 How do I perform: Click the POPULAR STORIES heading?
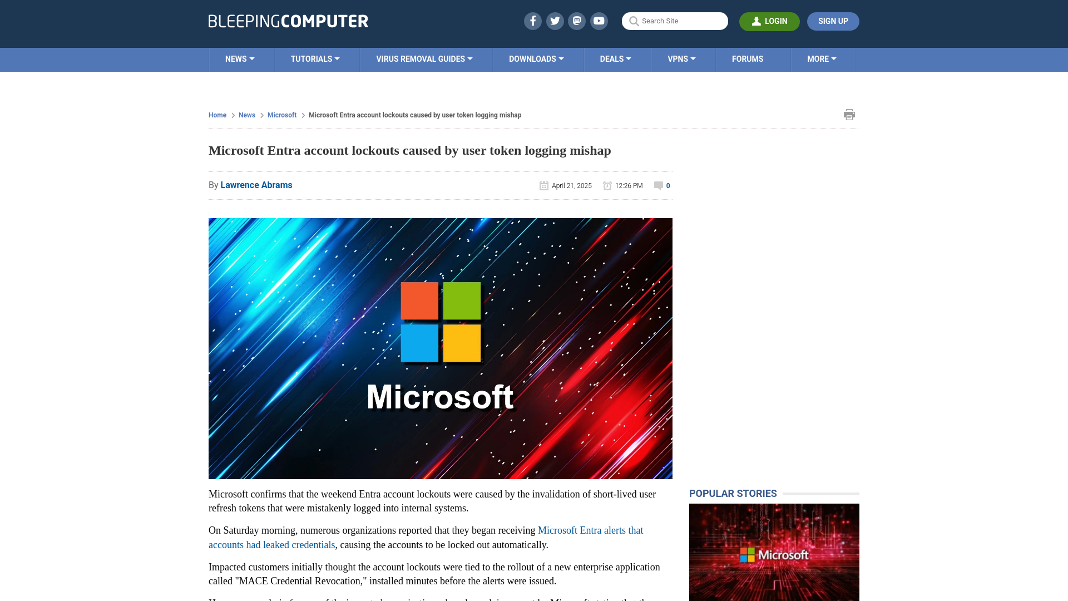(733, 494)
